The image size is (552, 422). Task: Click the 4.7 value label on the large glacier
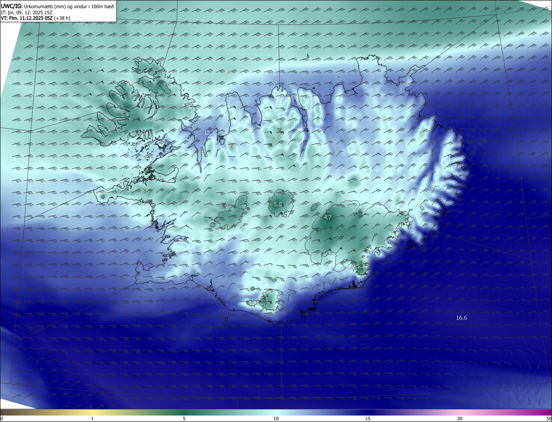pyautogui.click(x=327, y=217)
